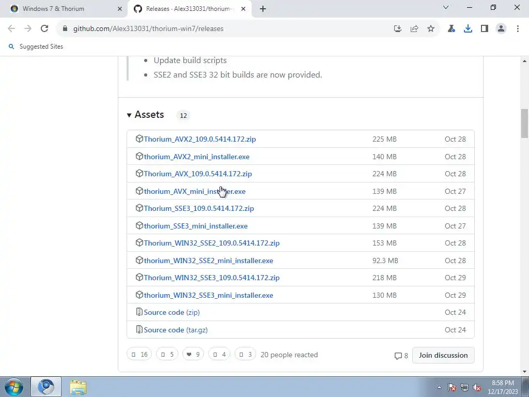The width and height of the screenshot is (529, 397).
Task: Click the 20 people reacted text
Action: (x=289, y=355)
